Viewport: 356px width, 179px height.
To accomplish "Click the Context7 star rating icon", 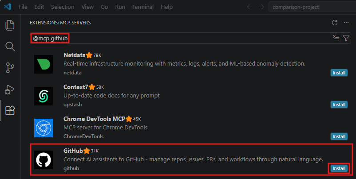I will coord(92,87).
